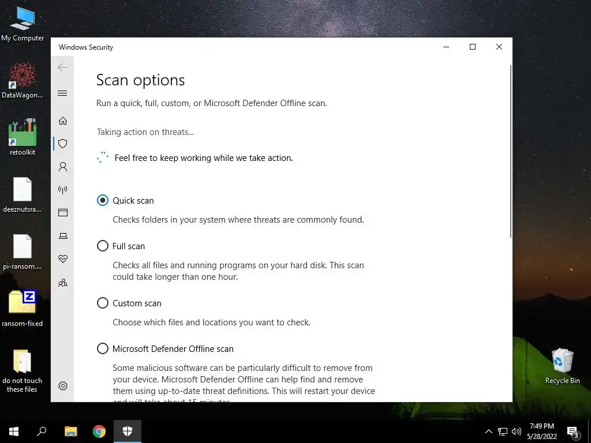Click 'Choose which files and locations' description
591x443 pixels.
[x=211, y=322]
